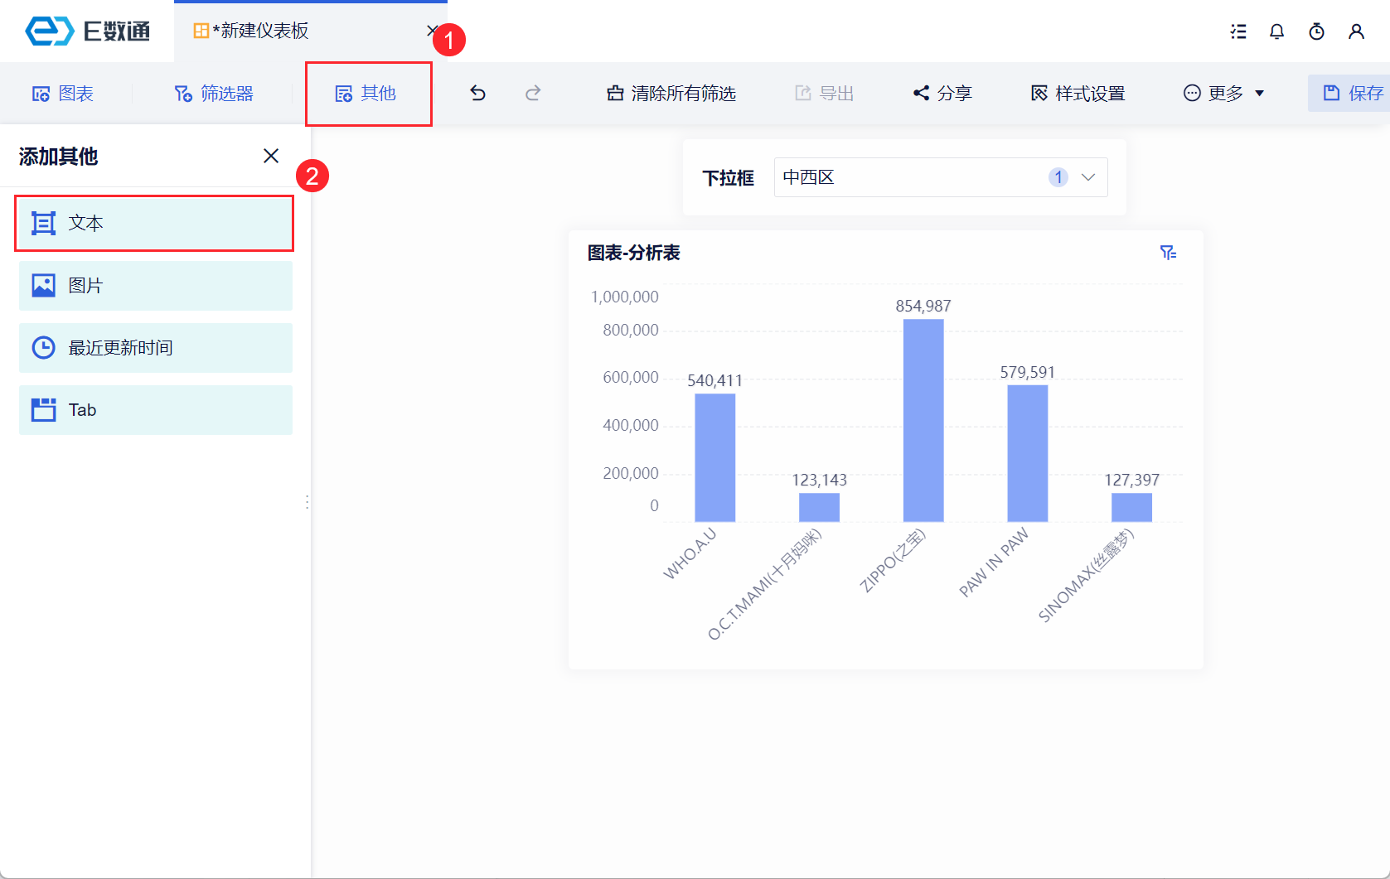This screenshot has height=879, width=1390.
Task: Click the O.C.T.MAMI(十月妈咪) bar
Action: (x=819, y=507)
